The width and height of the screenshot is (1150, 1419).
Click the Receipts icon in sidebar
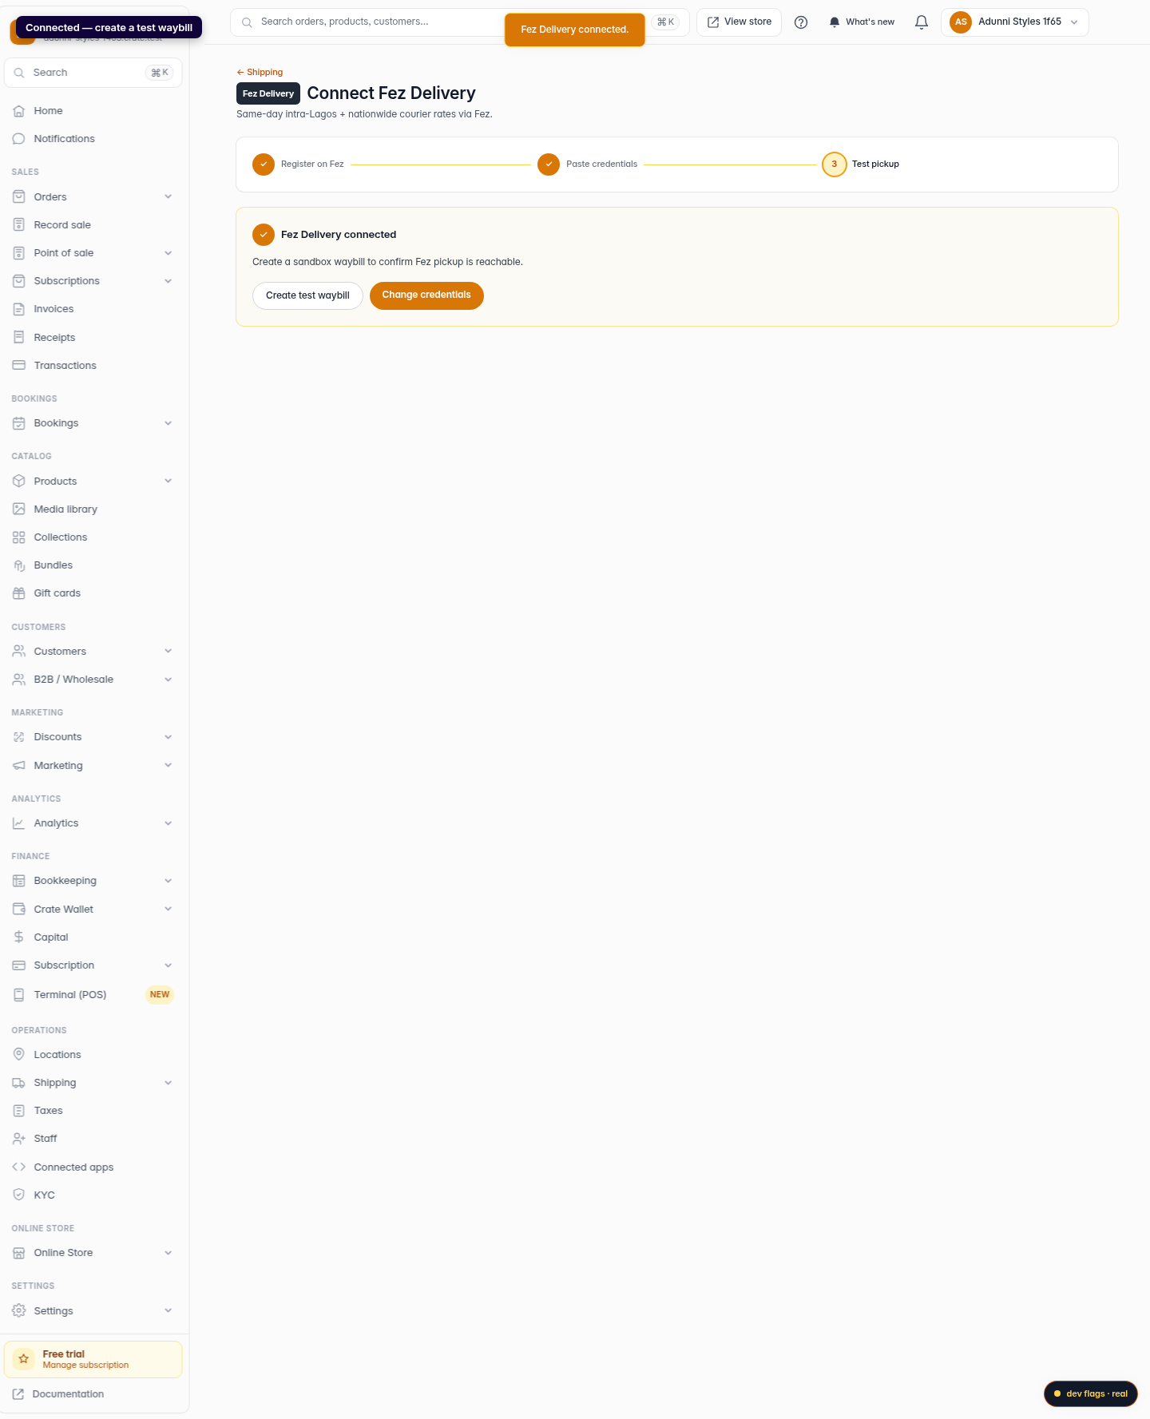(19, 338)
